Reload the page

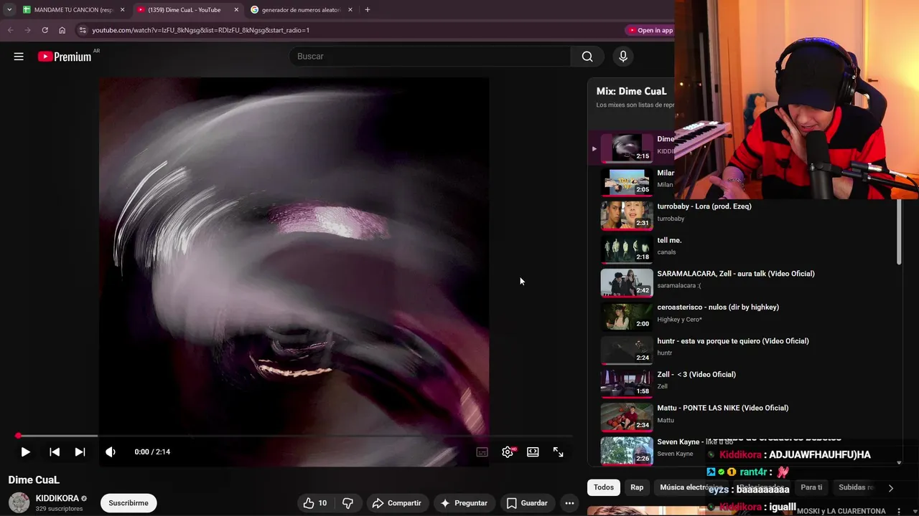[x=45, y=30]
